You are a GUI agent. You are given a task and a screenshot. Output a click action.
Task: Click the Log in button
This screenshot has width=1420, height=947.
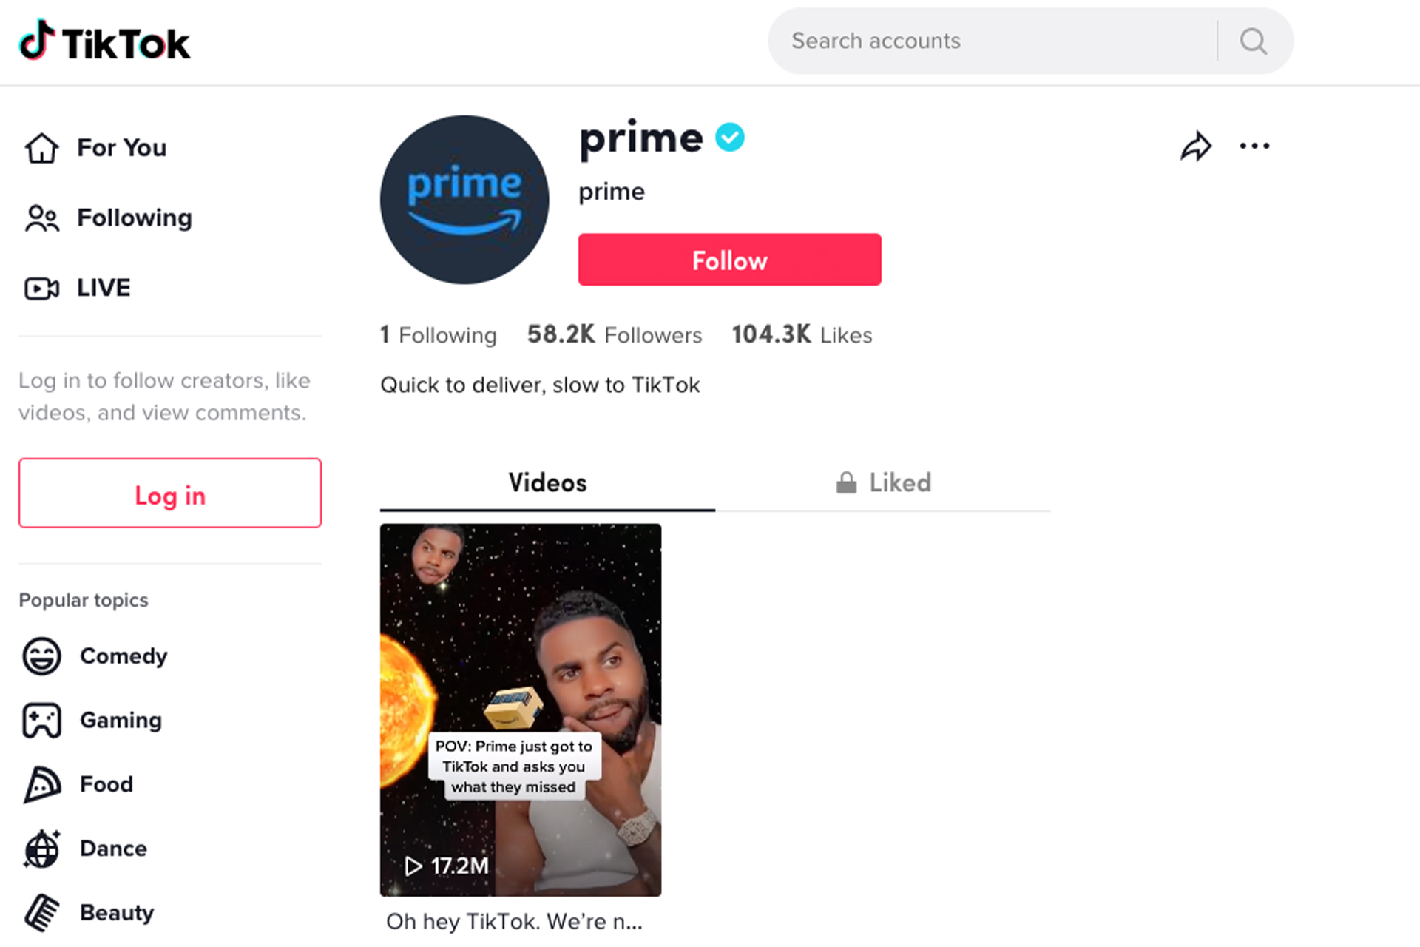point(169,493)
